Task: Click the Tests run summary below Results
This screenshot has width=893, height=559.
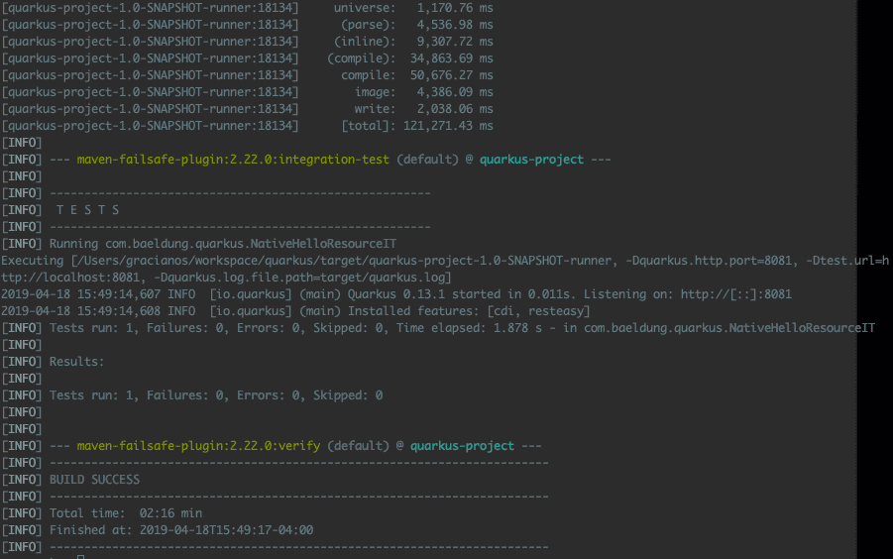Action: click(216, 395)
